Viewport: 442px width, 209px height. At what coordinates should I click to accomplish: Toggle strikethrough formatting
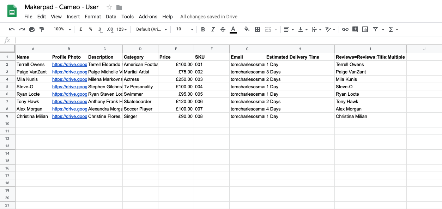point(223,29)
